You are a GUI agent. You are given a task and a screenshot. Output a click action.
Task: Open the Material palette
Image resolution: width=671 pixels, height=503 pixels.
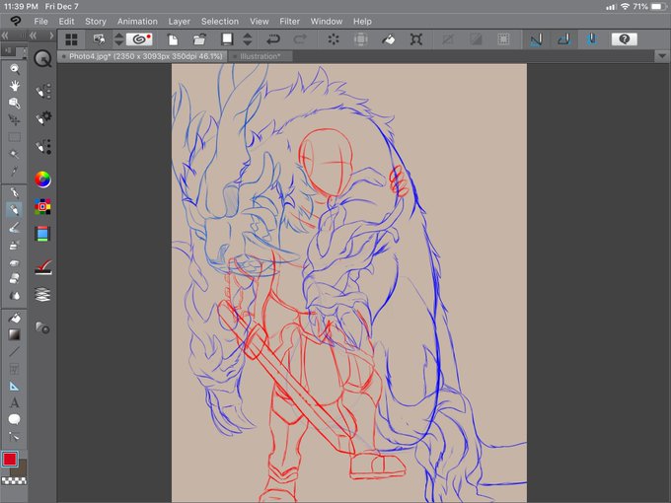point(42,327)
